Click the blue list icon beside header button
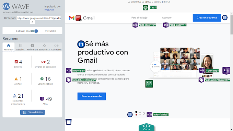 [225, 17]
